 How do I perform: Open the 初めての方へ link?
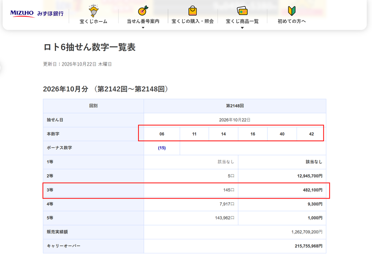[292, 21]
